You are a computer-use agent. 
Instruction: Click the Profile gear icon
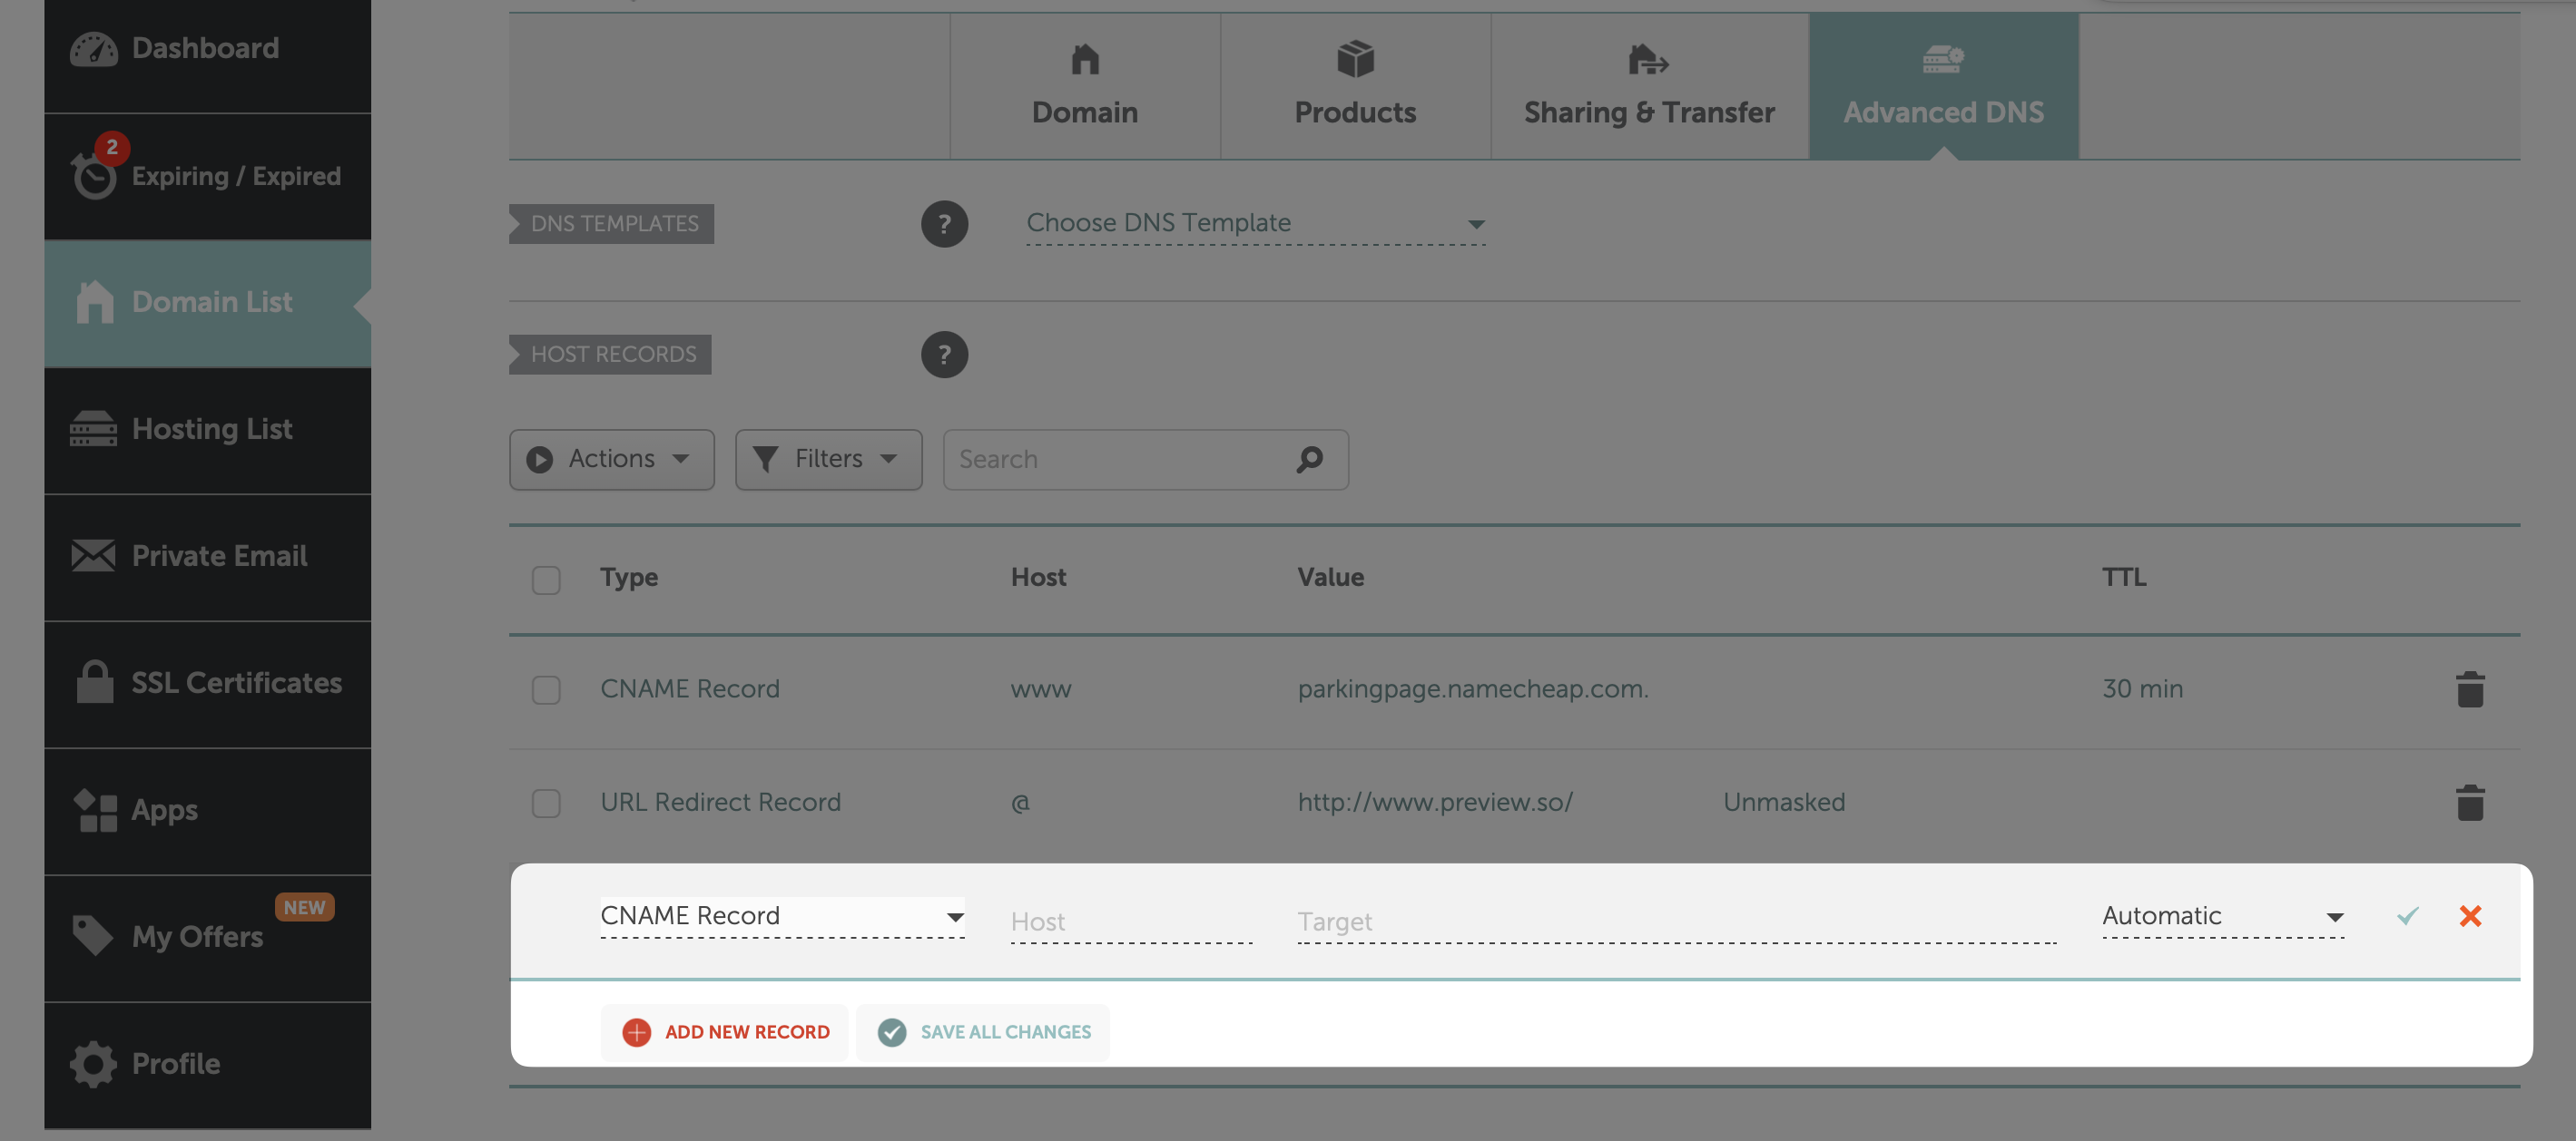[94, 1063]
